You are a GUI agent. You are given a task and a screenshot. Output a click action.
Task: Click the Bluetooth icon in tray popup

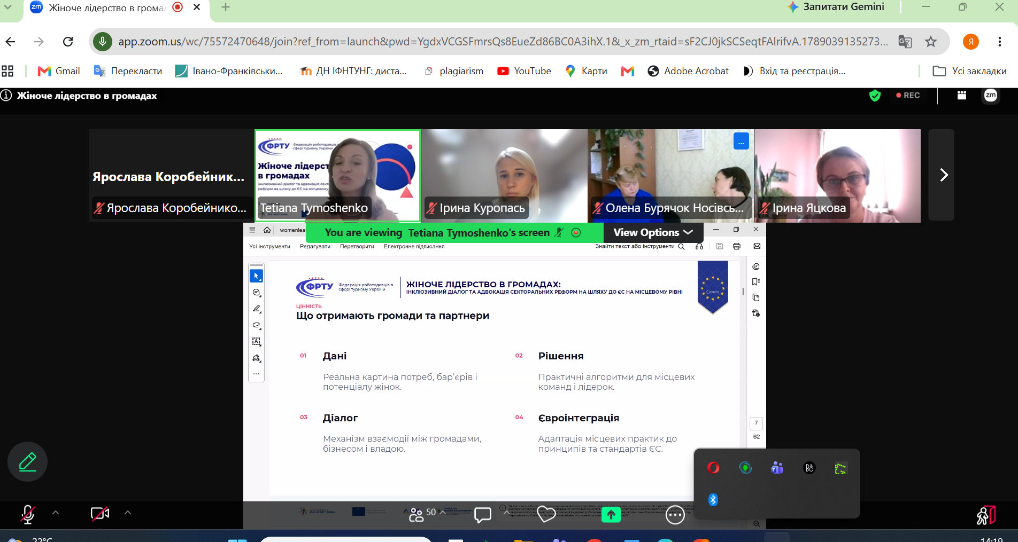(713, 500)
